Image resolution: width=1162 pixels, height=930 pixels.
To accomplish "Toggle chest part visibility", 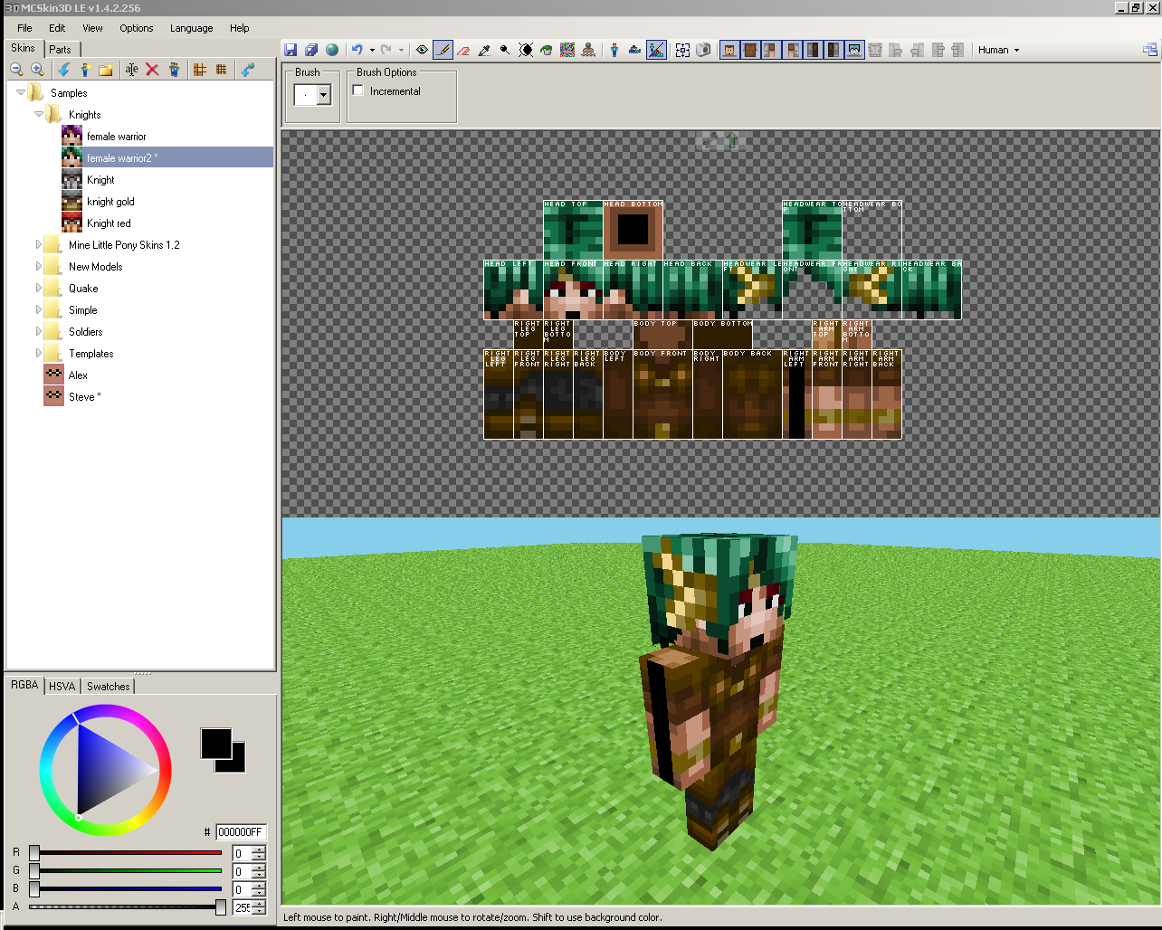I will (x=750, y=51).
